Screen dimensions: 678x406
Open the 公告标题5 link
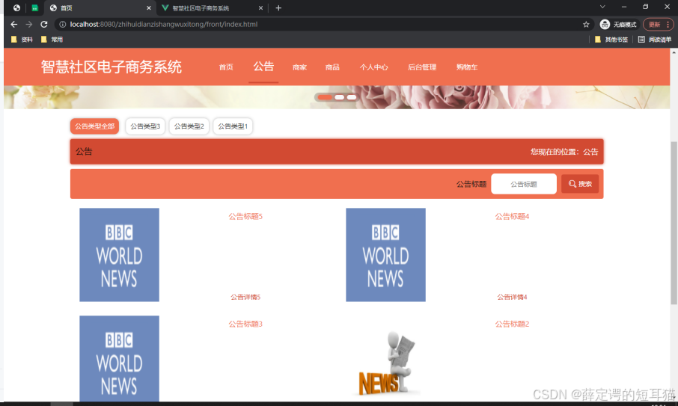[245, 216]
